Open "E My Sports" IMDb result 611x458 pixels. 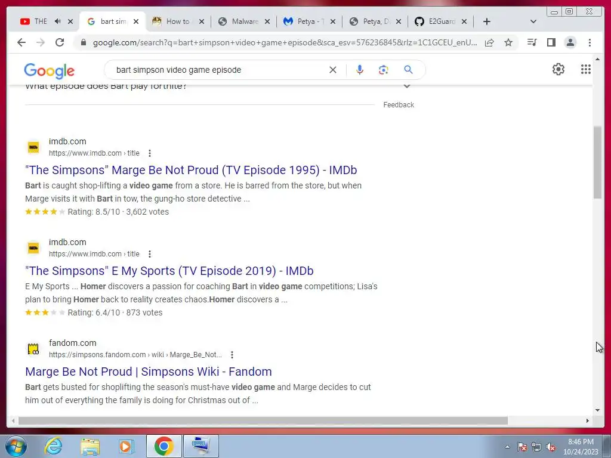[169, 271]
